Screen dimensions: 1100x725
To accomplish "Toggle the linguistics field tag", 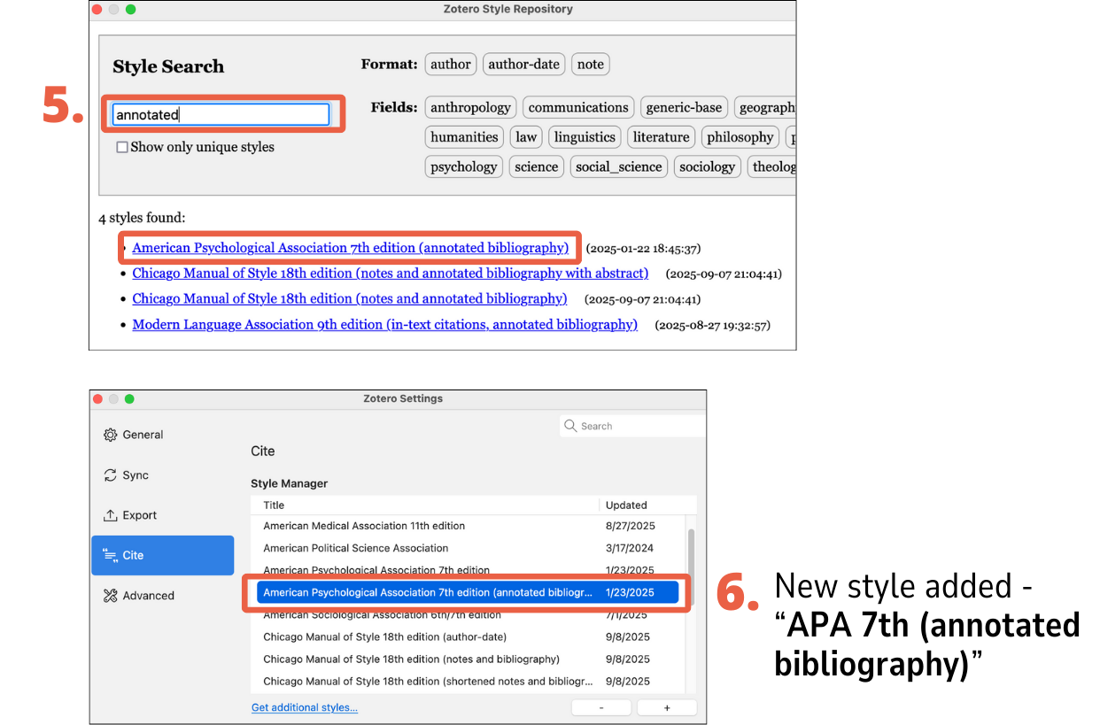I will 585,137.
